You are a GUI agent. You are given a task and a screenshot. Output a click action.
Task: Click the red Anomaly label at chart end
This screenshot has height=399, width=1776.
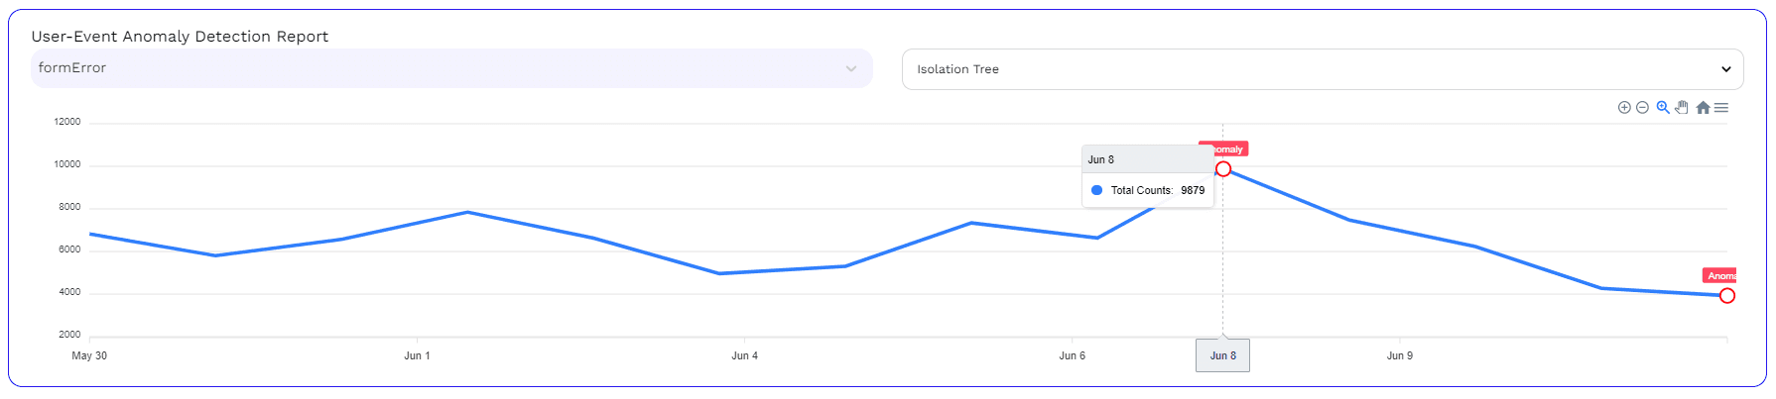click(x=1719, y=275)
